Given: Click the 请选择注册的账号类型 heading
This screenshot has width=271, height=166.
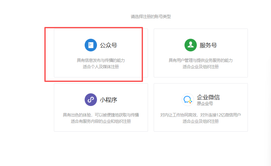Looking at the screenshot, I should [x=151, y=17].
